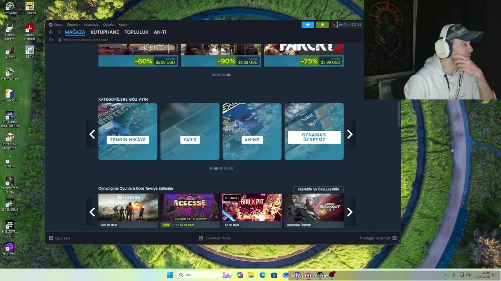This screenshot has width=501, height=281.
Task: Click the Oyun Ekle link
Action: (x=63, y=238)
